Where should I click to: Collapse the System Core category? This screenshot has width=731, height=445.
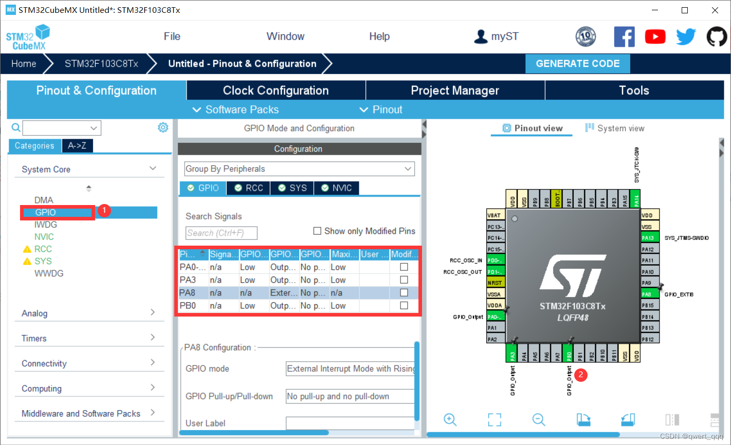coord(153,169)
